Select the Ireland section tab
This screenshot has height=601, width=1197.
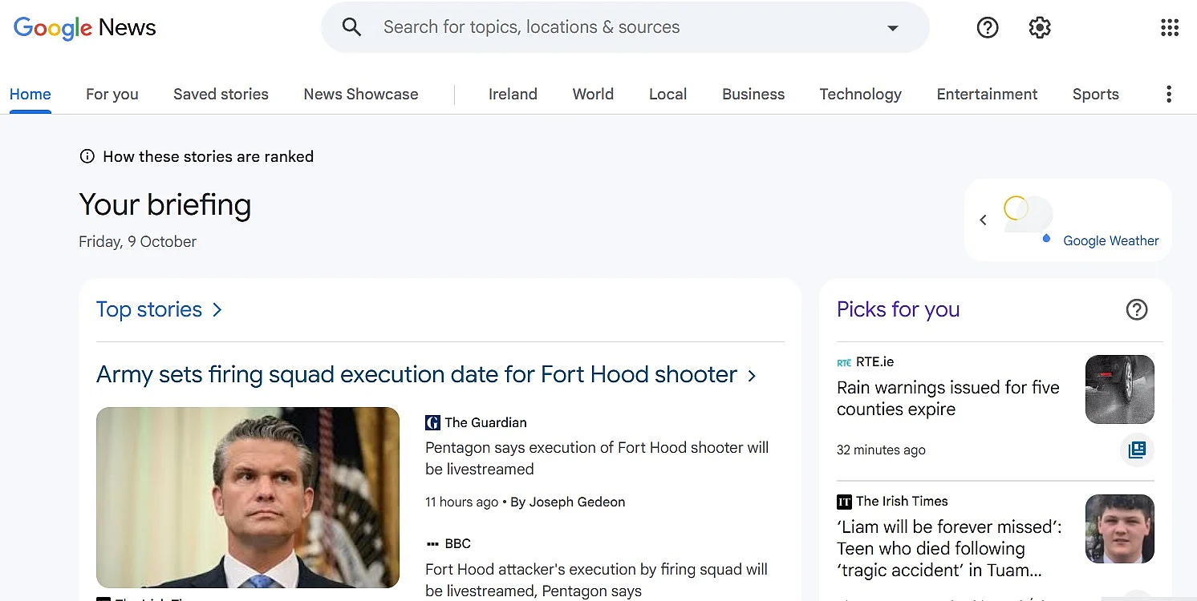pos(513,95)
